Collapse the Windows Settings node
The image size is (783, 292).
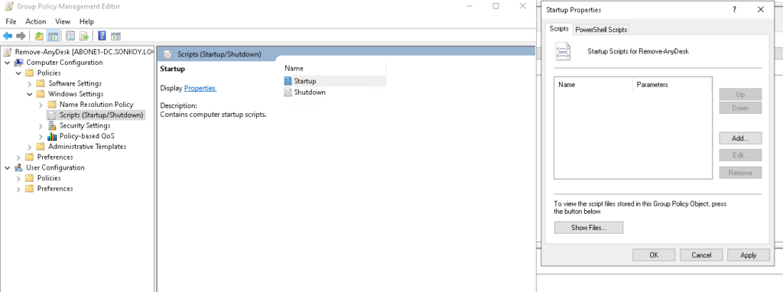[30, 94]
